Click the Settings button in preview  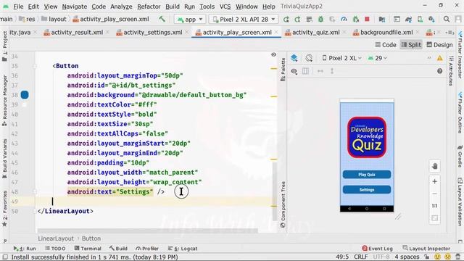tap(367, 190)
